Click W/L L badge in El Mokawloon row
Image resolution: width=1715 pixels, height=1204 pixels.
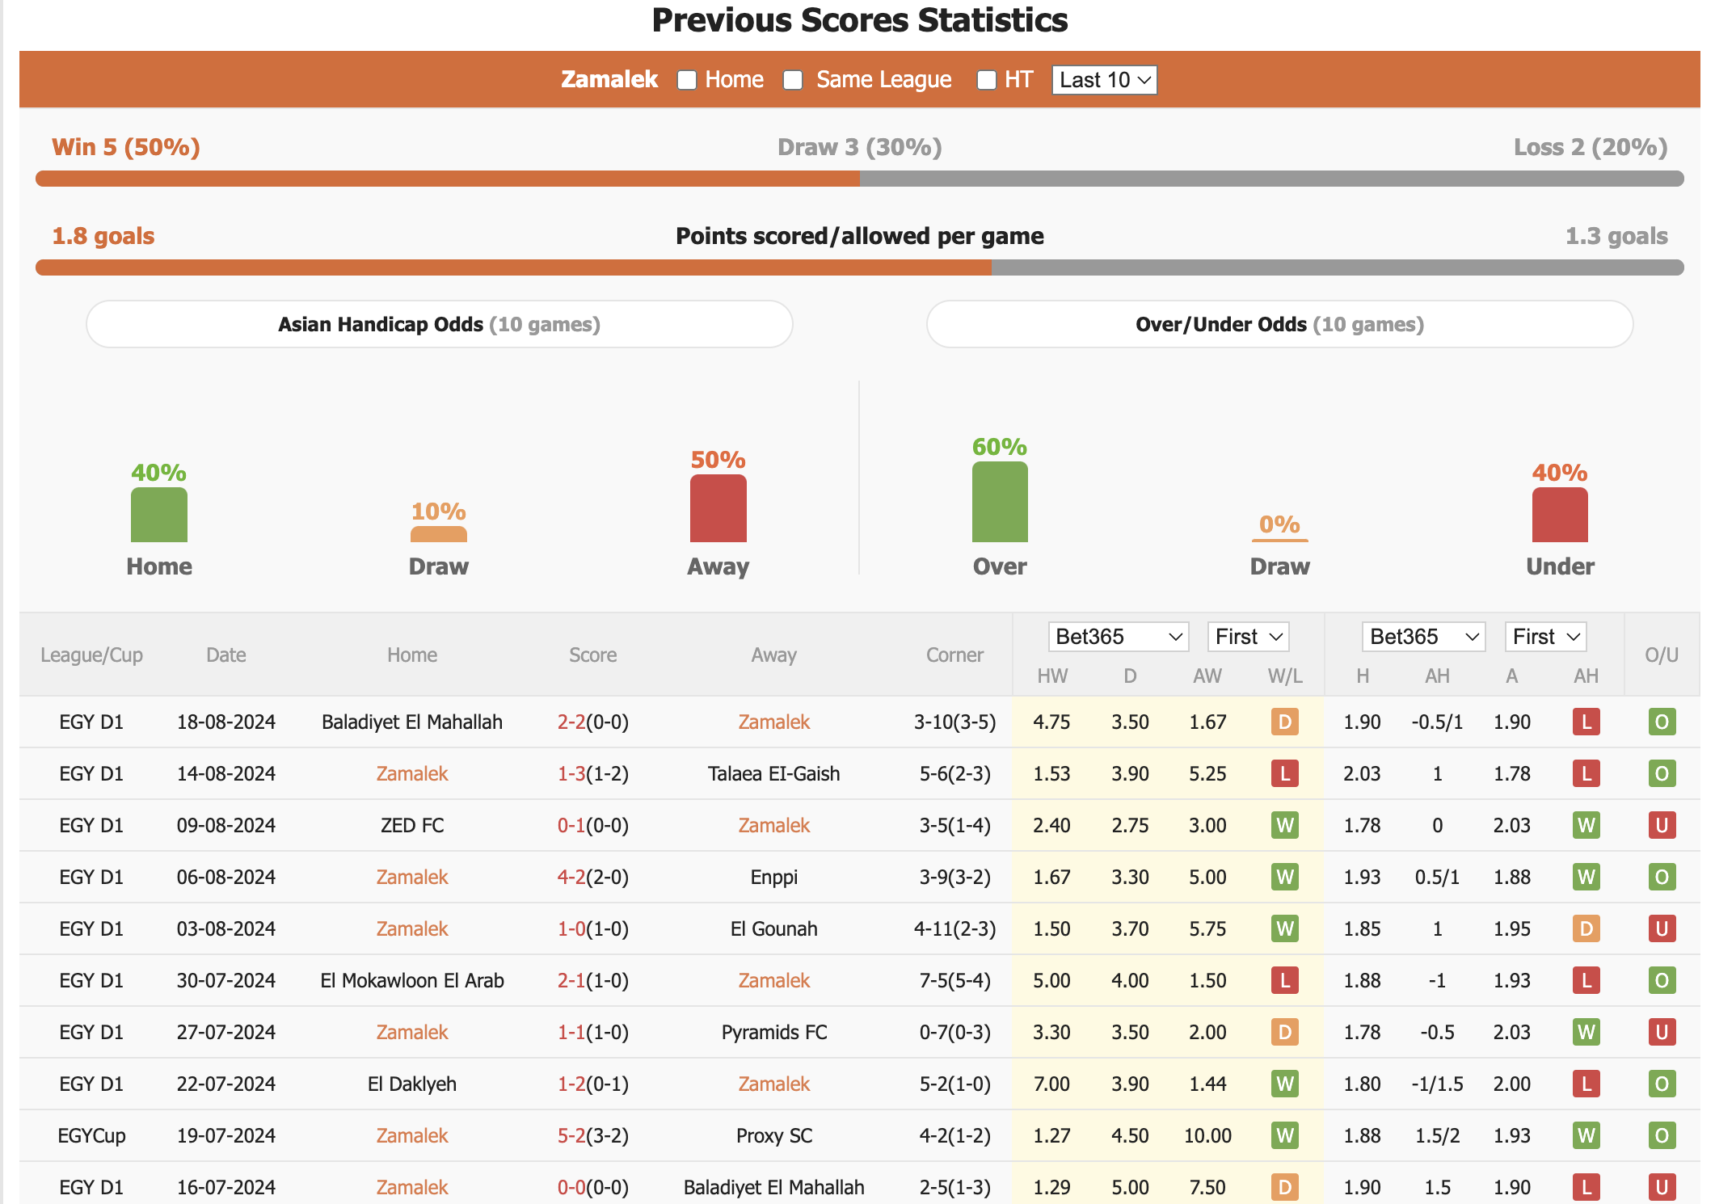[1284, 980]
